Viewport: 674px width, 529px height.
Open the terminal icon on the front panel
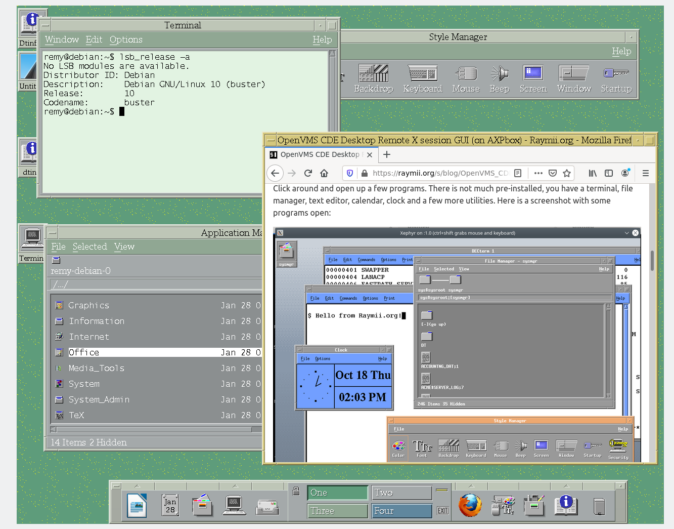pos(234,505)
